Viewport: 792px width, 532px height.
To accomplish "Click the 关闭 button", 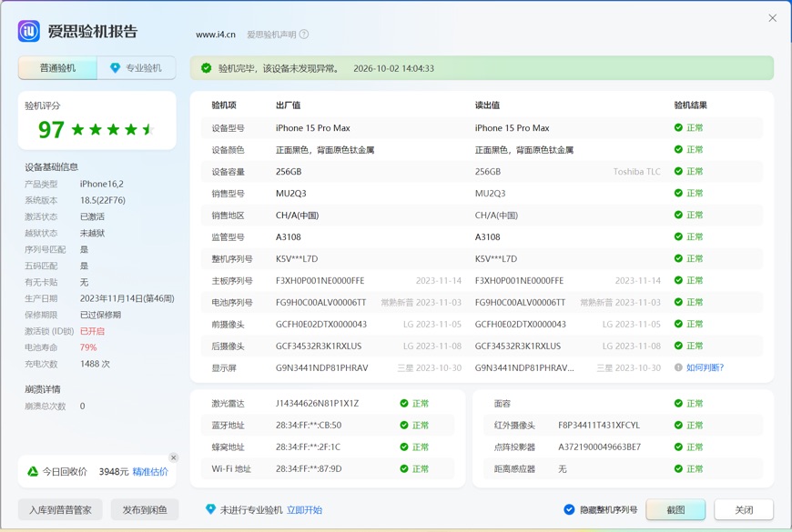I will 744,510.
